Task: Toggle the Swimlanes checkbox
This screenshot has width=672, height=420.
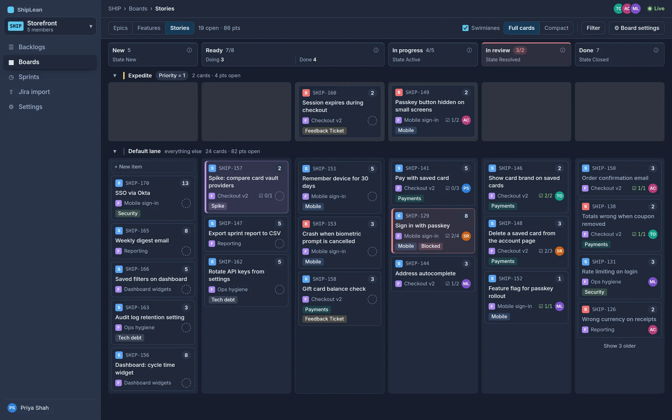Action: coord(465,28)
